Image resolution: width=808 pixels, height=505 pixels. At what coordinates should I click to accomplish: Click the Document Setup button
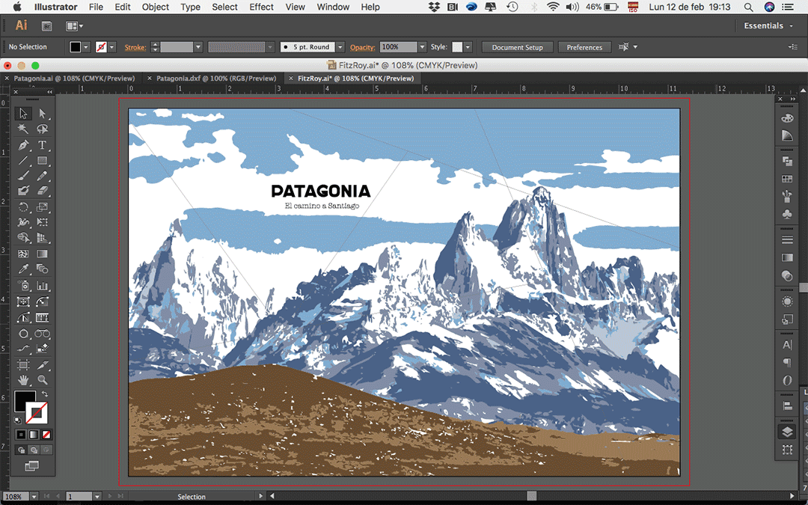tap(518, 47)
